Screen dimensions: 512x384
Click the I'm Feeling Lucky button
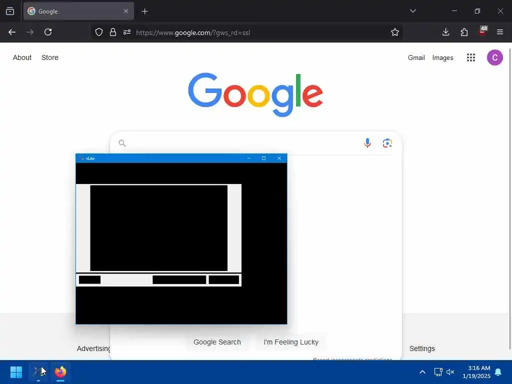(x=291, y=342)
